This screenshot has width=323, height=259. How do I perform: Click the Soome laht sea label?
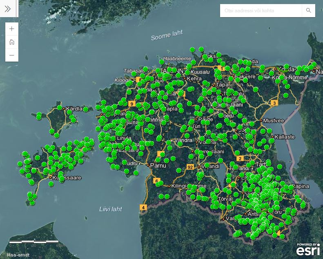(167, 36)
